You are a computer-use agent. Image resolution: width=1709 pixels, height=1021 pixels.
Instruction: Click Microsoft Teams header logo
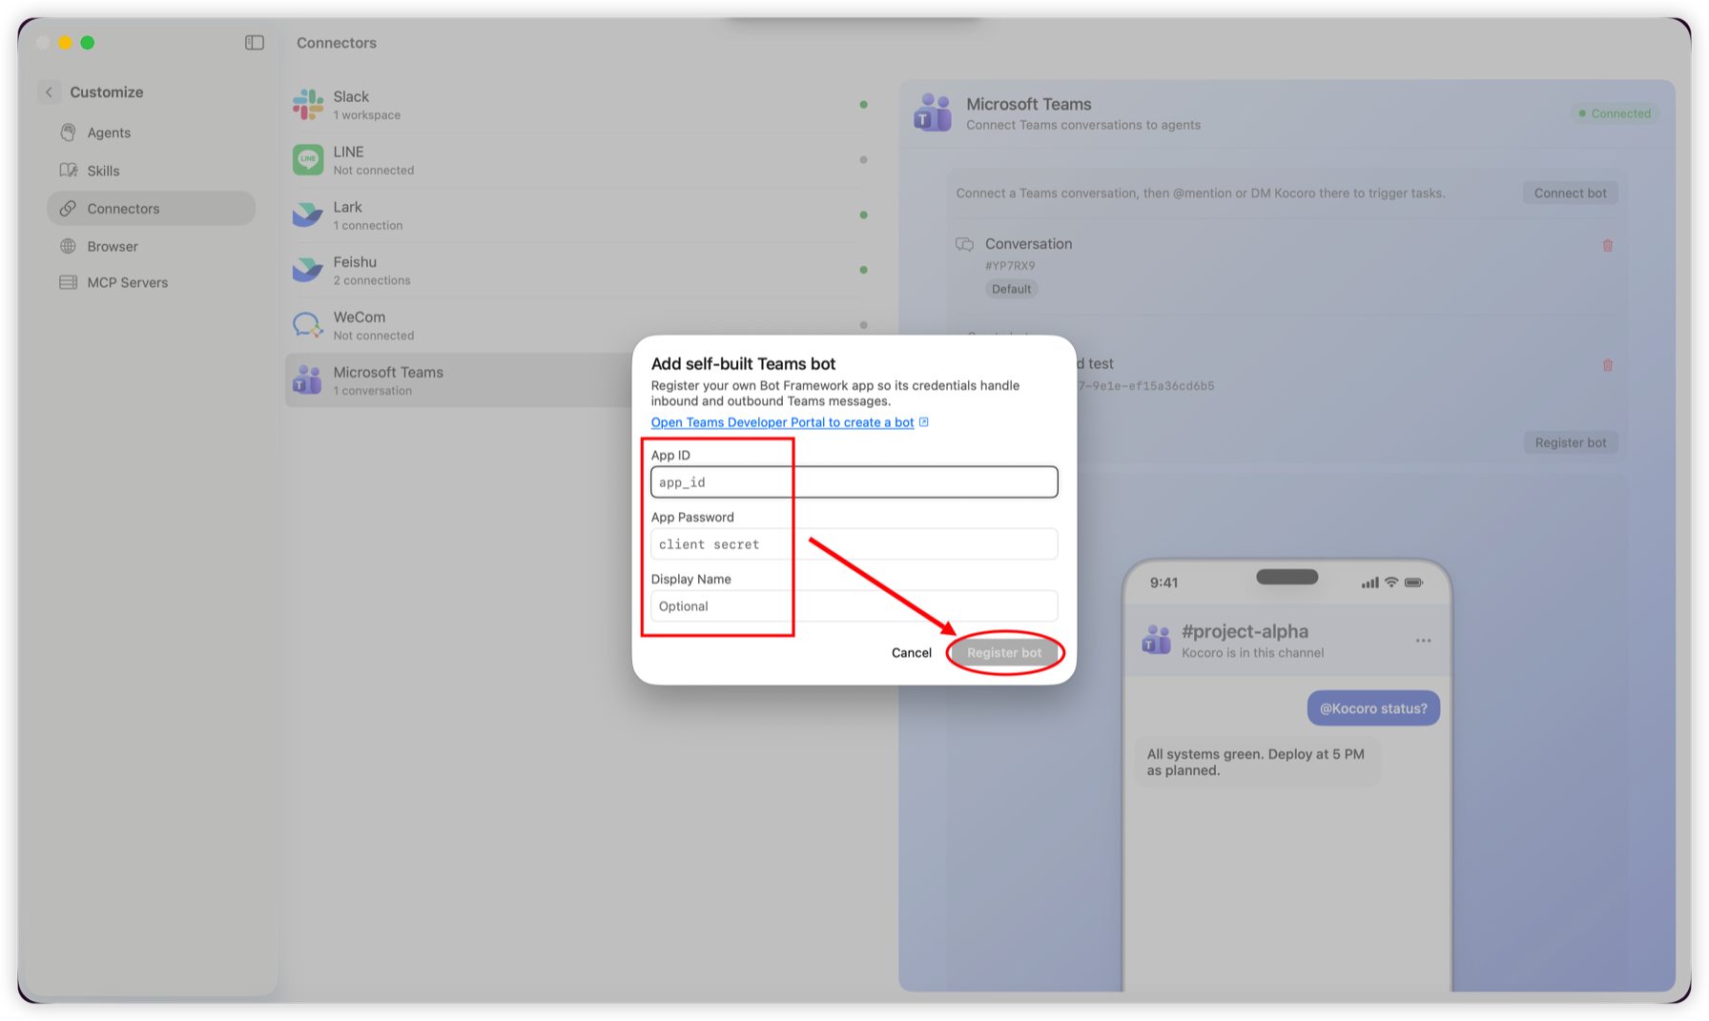tap(932, 113)
